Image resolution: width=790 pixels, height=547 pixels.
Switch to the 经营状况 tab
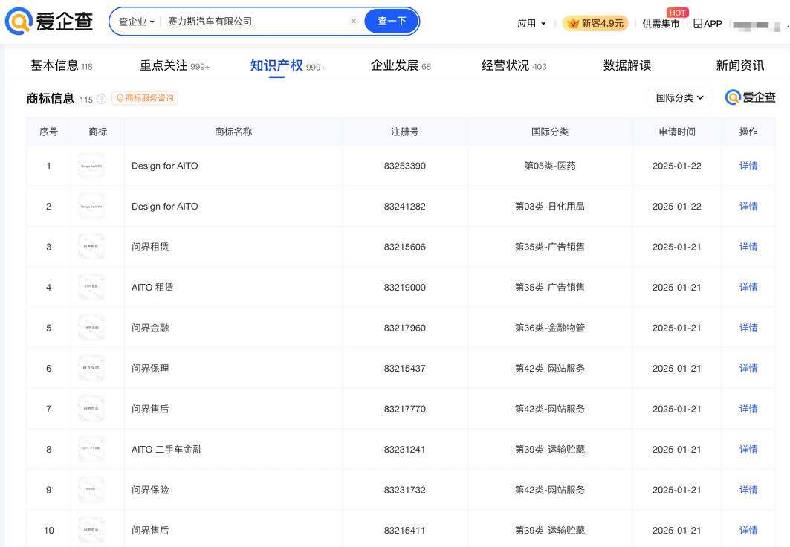pos(506,65)
